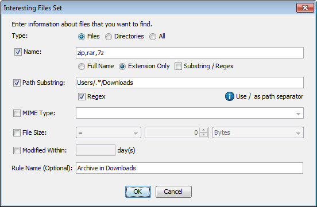Select the Directories type radio button

pos(109,37)
